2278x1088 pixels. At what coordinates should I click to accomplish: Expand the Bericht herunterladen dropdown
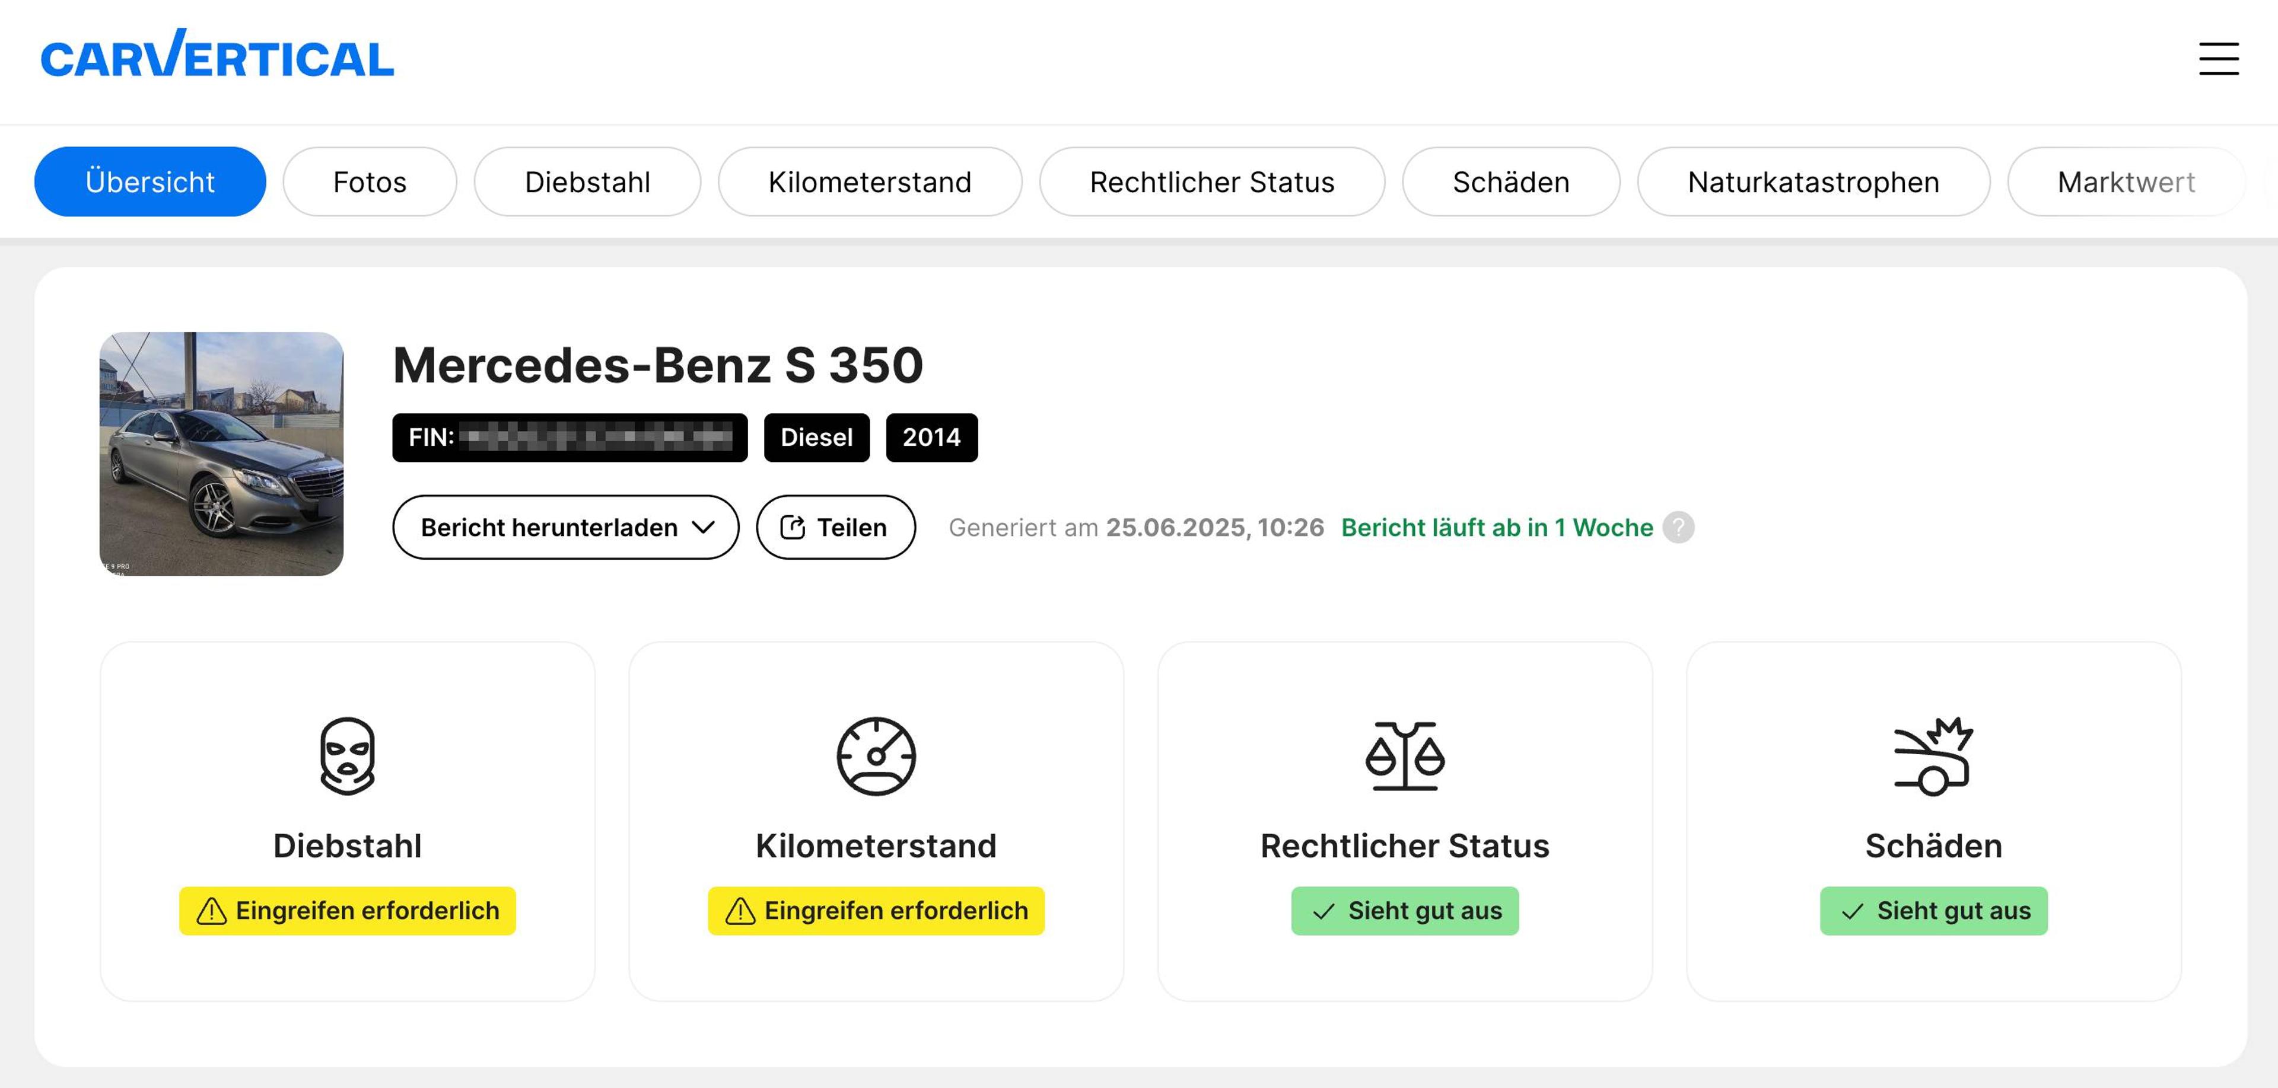565,527
